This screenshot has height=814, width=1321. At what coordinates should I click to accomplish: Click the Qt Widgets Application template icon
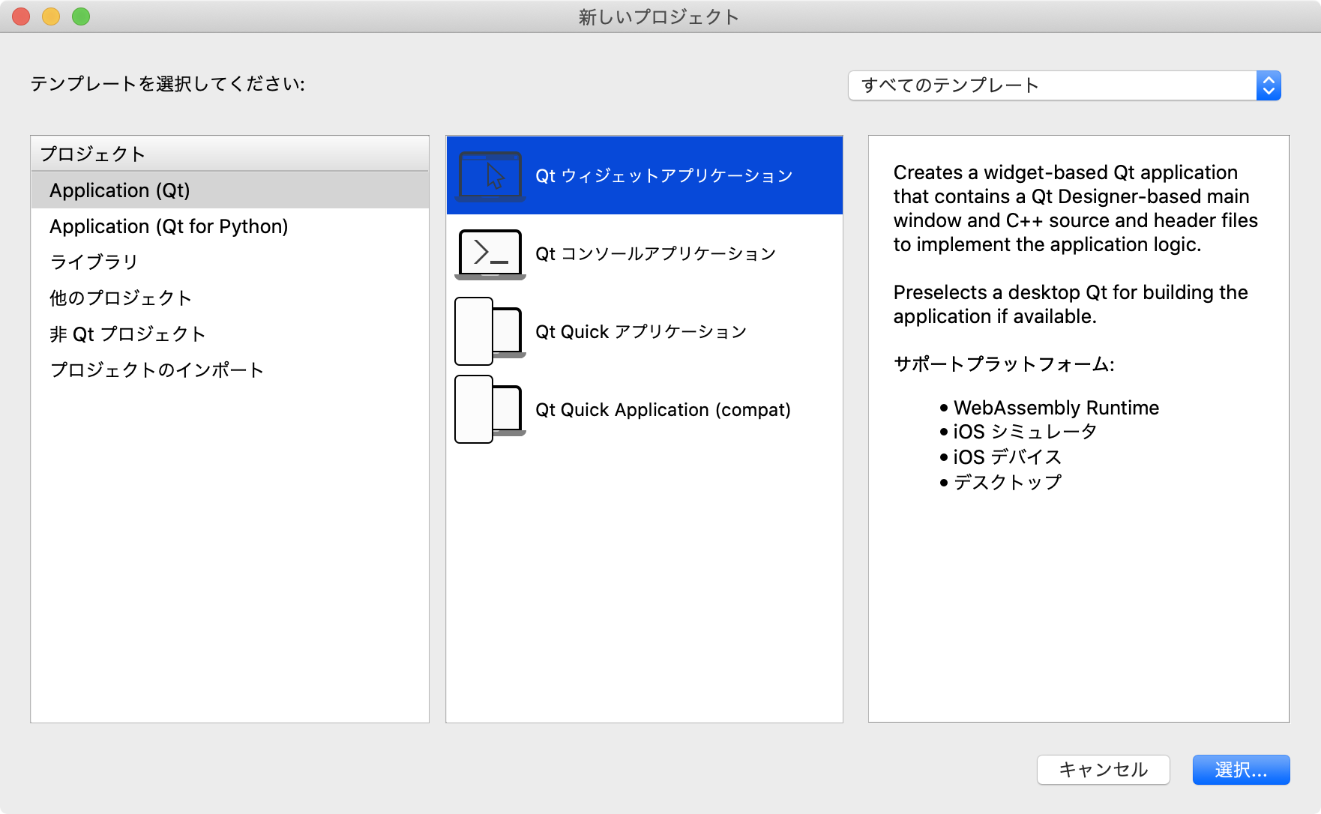[x=490, y=176]
